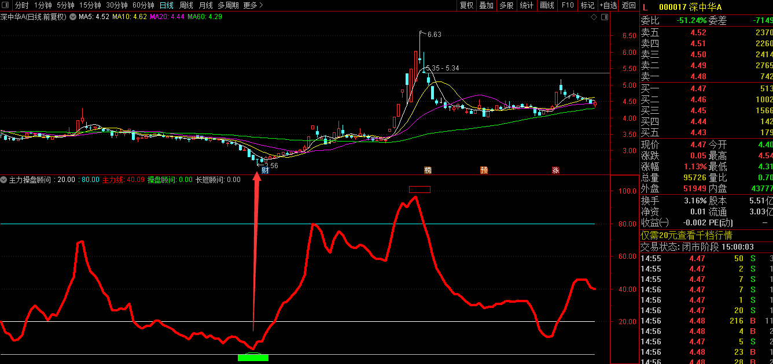Select the 1分钟 period tab
This screenshot has height=364, width=773.
pos(43,5)
